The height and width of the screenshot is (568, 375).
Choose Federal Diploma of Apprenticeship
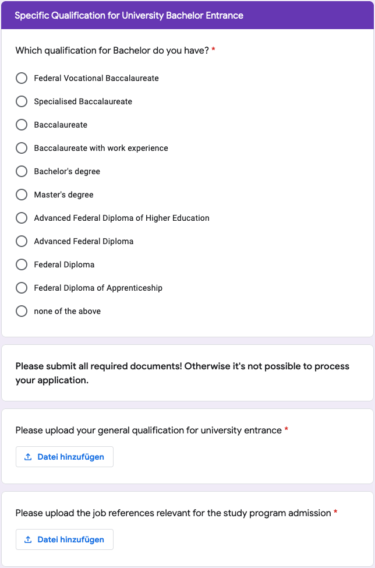22,288
